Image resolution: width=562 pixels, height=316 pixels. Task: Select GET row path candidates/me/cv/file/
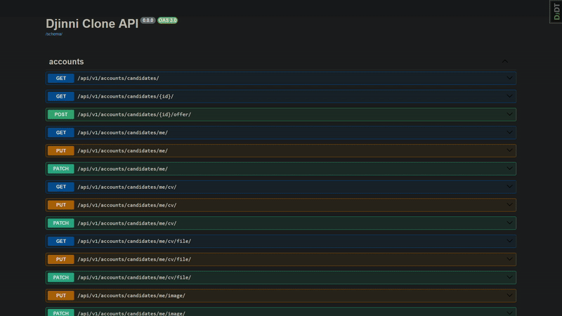point(134,241)
